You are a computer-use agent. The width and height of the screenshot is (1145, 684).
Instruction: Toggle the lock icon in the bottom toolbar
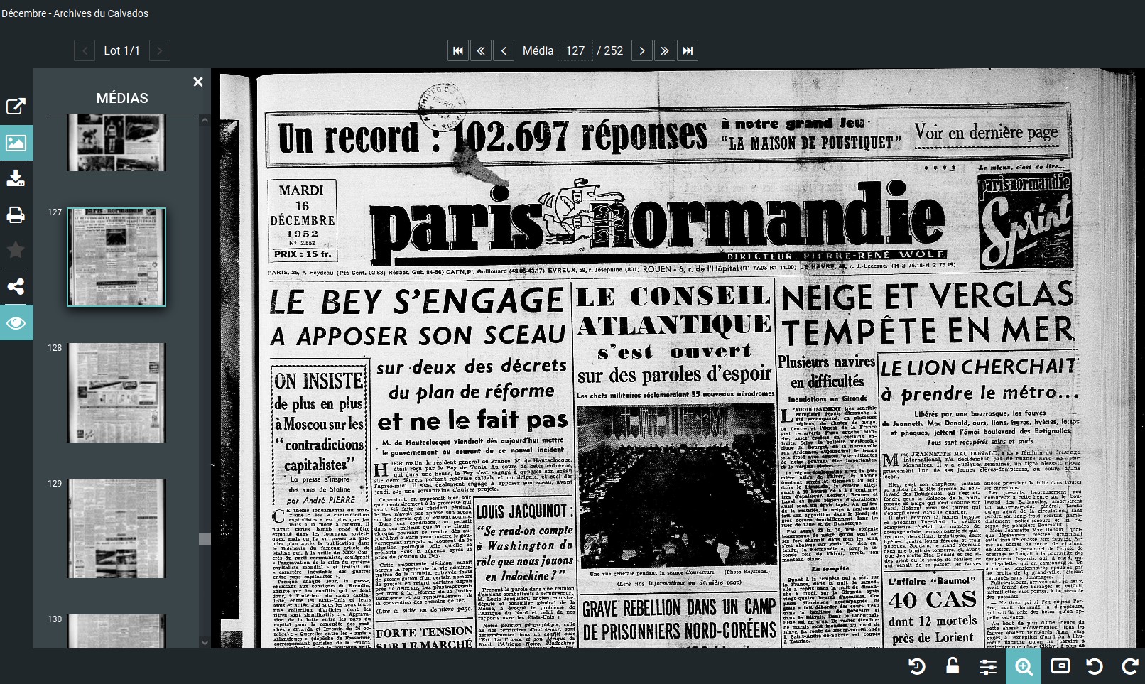click(953, 666)
